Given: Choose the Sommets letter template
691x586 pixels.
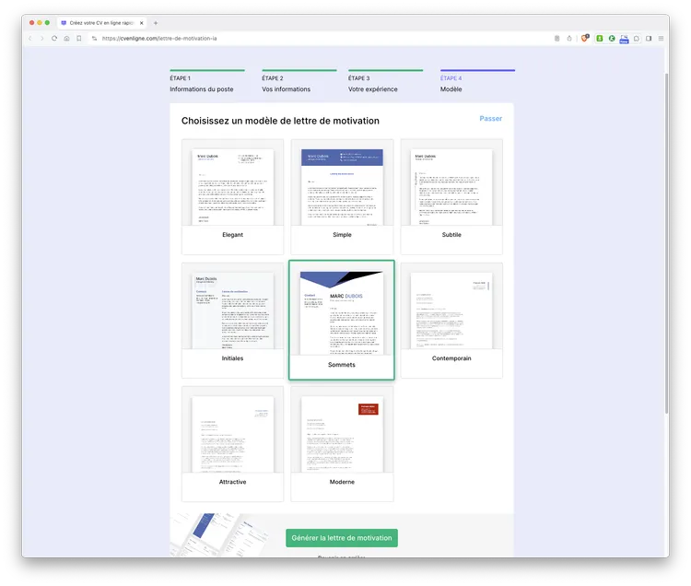Looking at the screenshot, I should coord(342,320).
